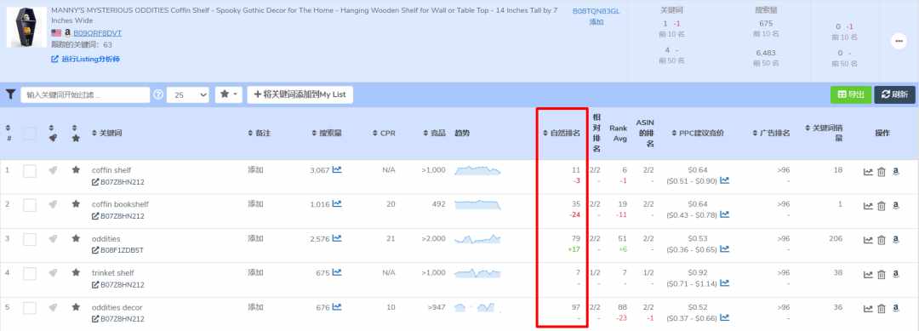Delete the coffin shelf keyword

click(x=881, y=172)
